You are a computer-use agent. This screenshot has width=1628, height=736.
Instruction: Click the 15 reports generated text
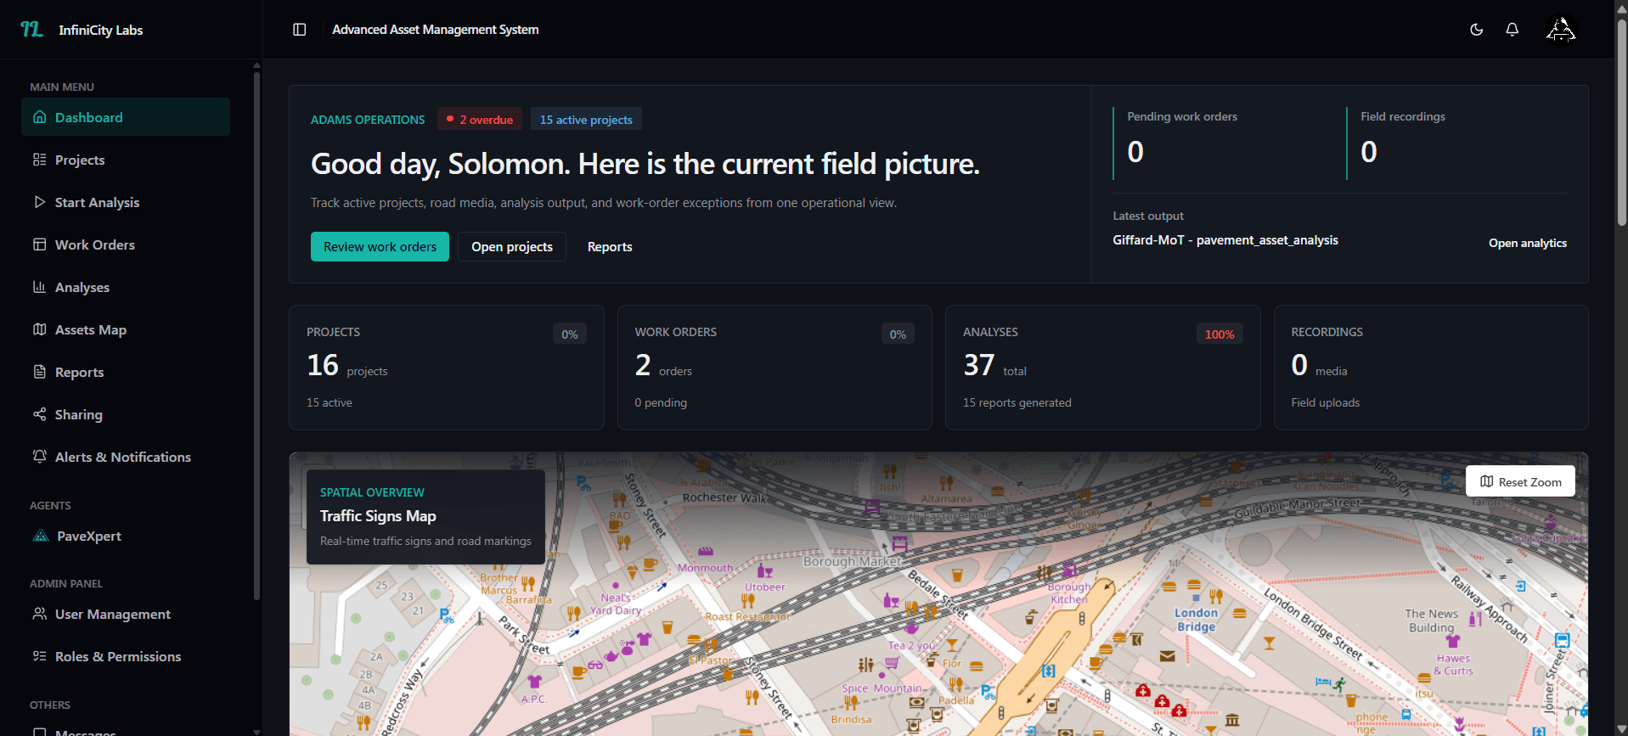tap(1017, 402)
